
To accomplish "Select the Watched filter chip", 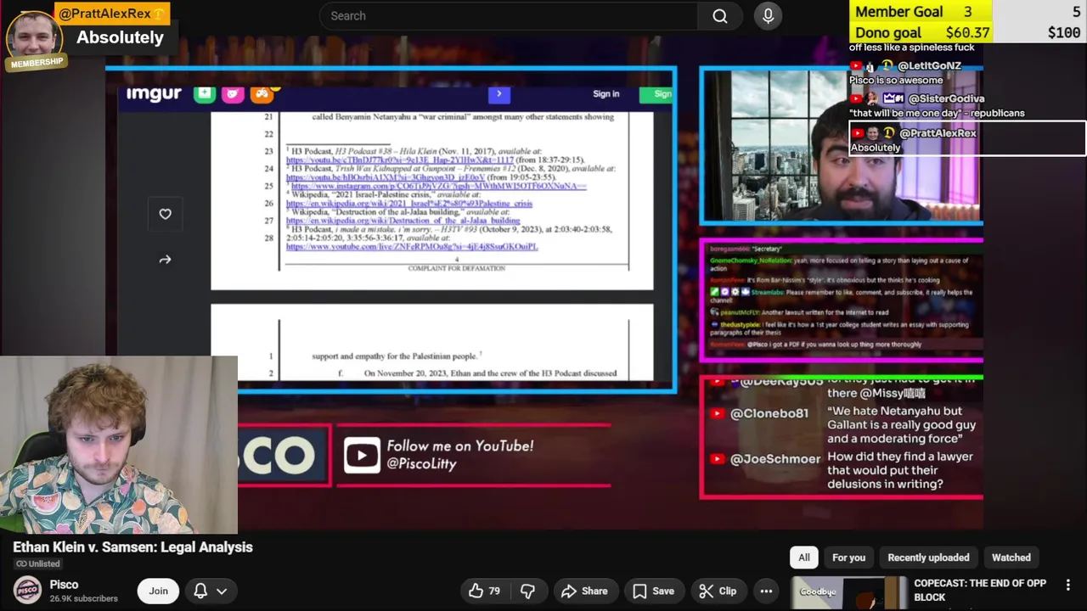I will [1011, 558].
